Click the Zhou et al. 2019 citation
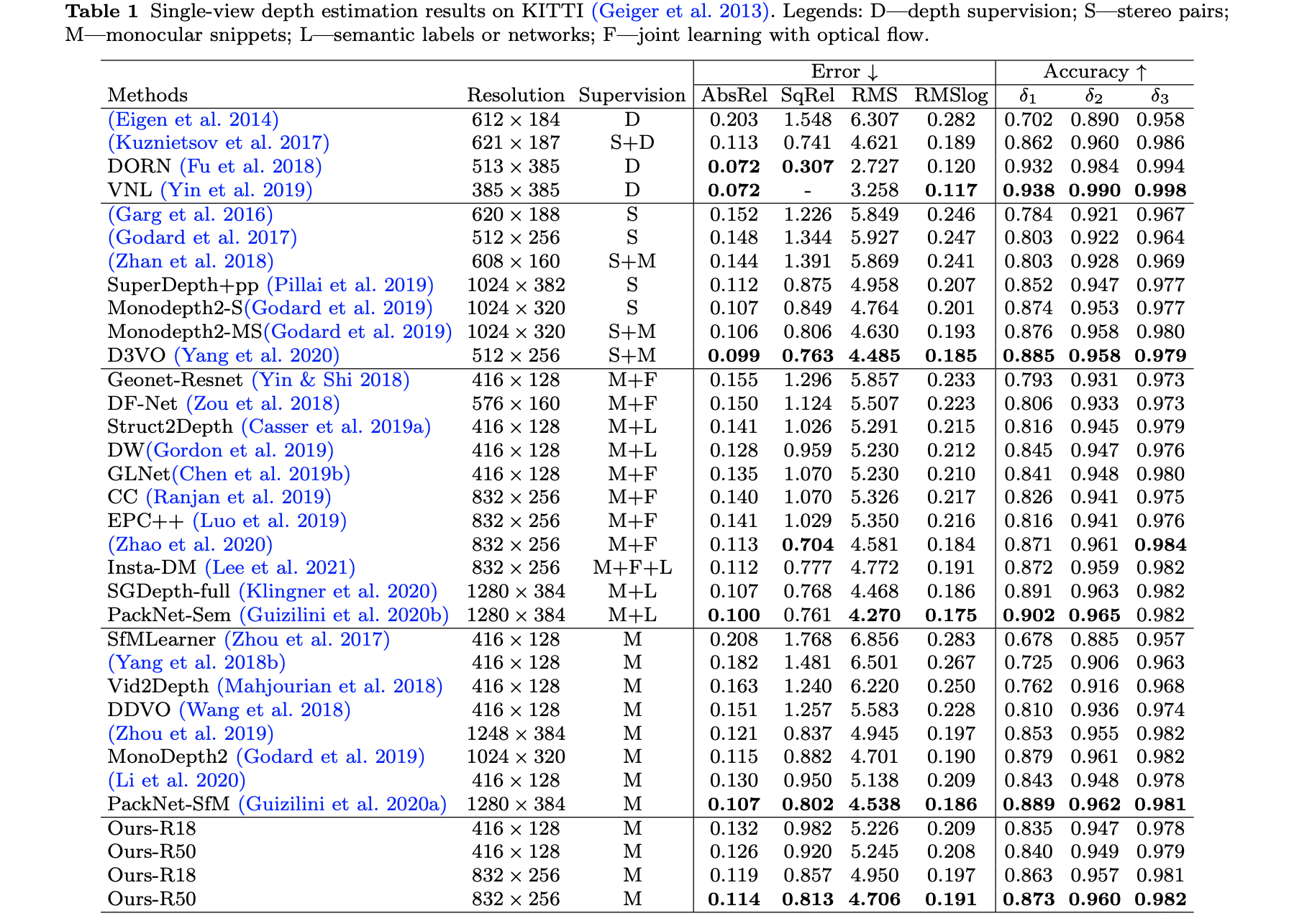The image size is (1289, 916). point(191,734)
